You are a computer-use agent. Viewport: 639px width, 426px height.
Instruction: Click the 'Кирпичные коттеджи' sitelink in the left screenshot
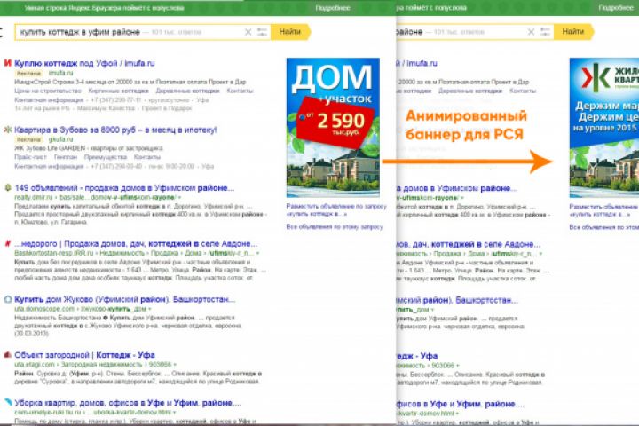pos(118,91)
